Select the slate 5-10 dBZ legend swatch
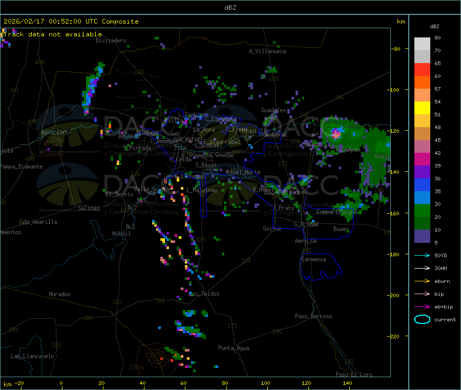 coord(422,236)
